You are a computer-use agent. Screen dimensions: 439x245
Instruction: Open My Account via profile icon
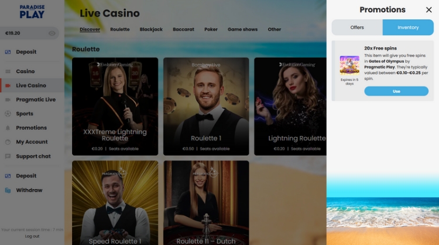[x=8, y=142]
